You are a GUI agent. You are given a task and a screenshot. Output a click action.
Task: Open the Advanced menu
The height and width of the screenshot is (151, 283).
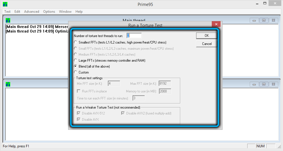[x=32, y=12]
